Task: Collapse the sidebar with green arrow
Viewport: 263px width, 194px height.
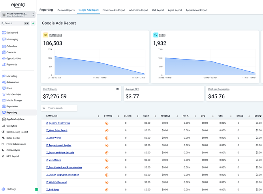Action: pyautogui.click(x=36, y=190)
